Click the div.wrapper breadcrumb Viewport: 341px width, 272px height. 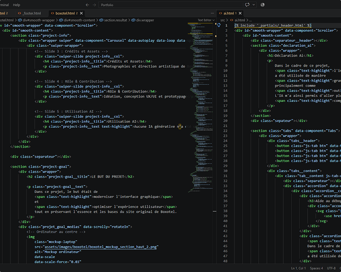click(143, 20)
